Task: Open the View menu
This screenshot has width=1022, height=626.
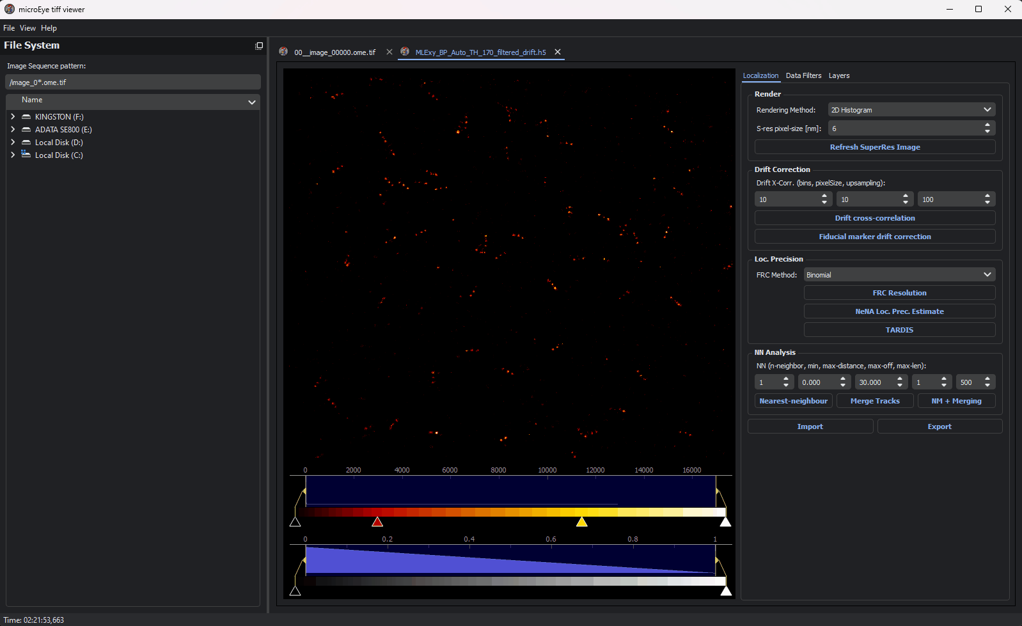Action: (x=28, y=28)
